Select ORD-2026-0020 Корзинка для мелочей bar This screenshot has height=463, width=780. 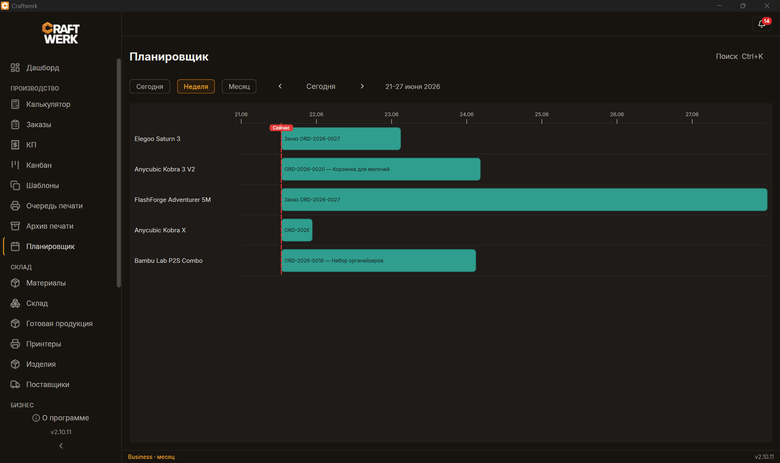(381, 169)
